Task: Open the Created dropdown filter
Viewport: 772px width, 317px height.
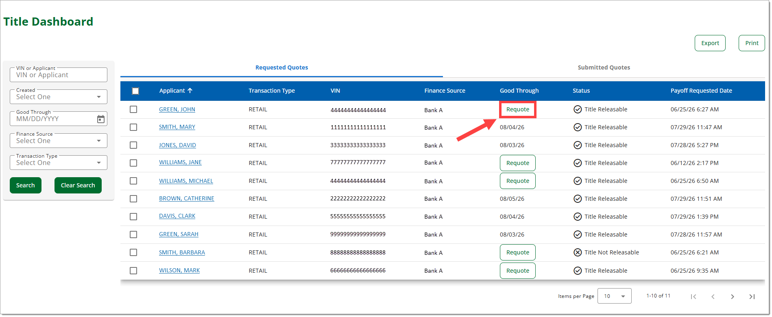Action: click(59, 97)
